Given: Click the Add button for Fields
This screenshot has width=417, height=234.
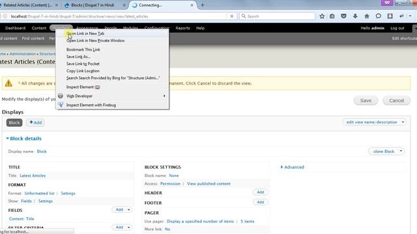Looking at the screenshot, I should coord(119,209).
